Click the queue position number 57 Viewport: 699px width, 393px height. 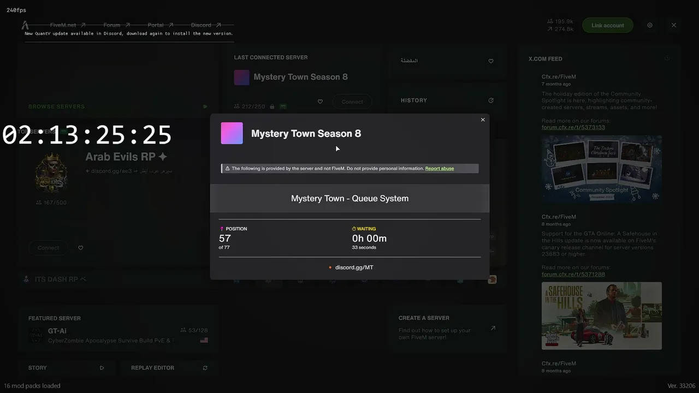(x=225, y=239)
